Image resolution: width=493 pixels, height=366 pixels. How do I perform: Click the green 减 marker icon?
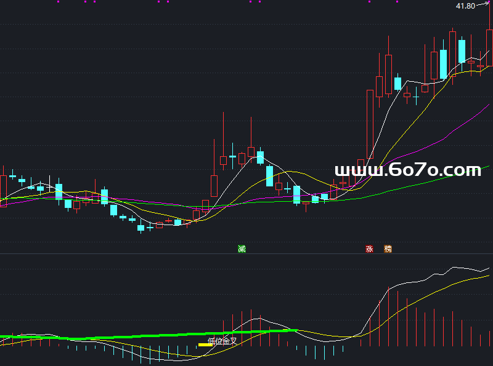[242, 249]
